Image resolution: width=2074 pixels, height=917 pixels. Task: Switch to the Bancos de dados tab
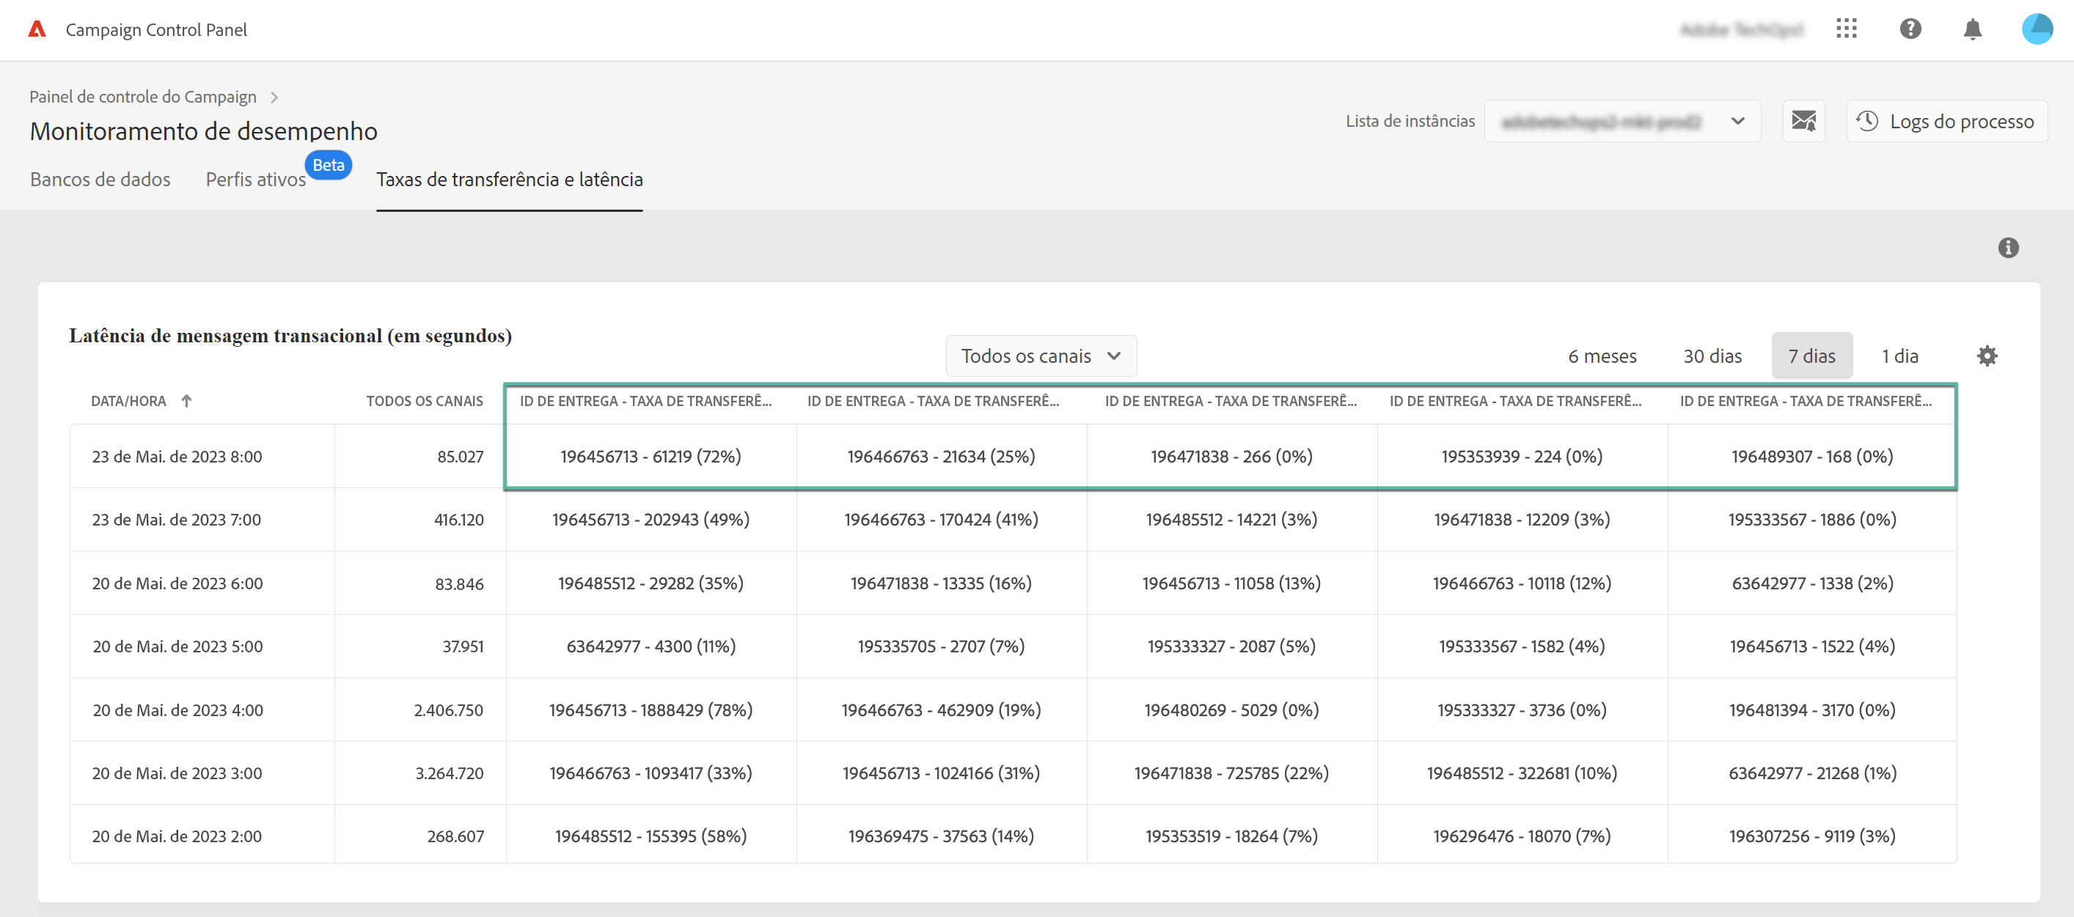tap(100, 180)
